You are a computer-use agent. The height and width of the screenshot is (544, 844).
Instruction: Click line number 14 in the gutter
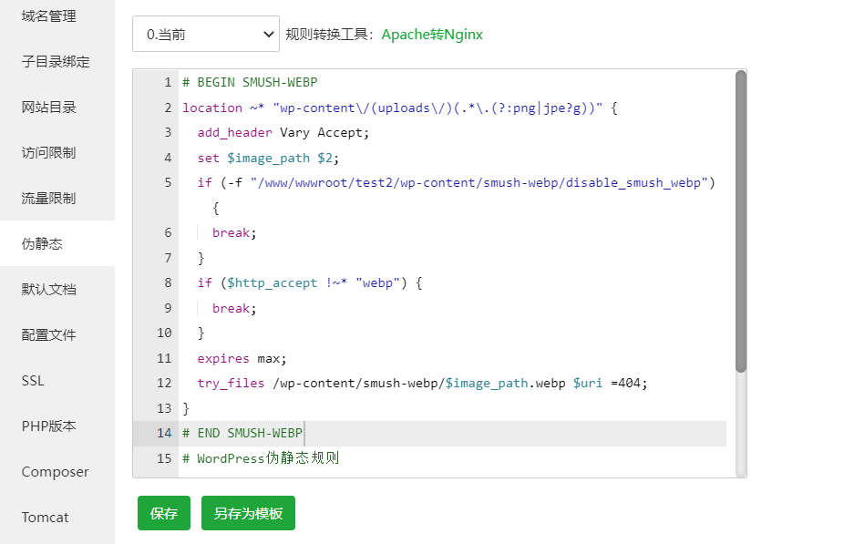164,433
